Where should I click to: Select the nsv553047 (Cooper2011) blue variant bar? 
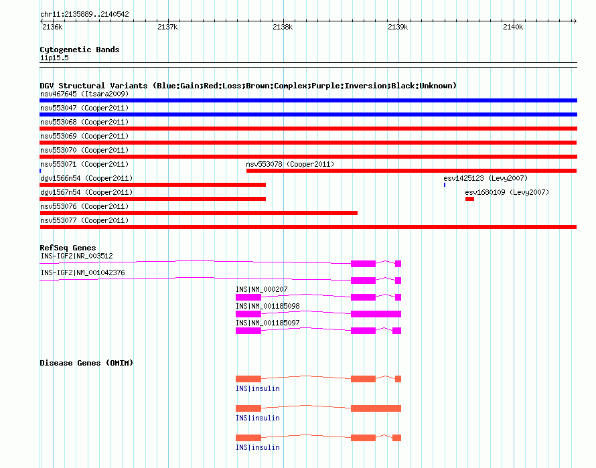tap(308, 114)
